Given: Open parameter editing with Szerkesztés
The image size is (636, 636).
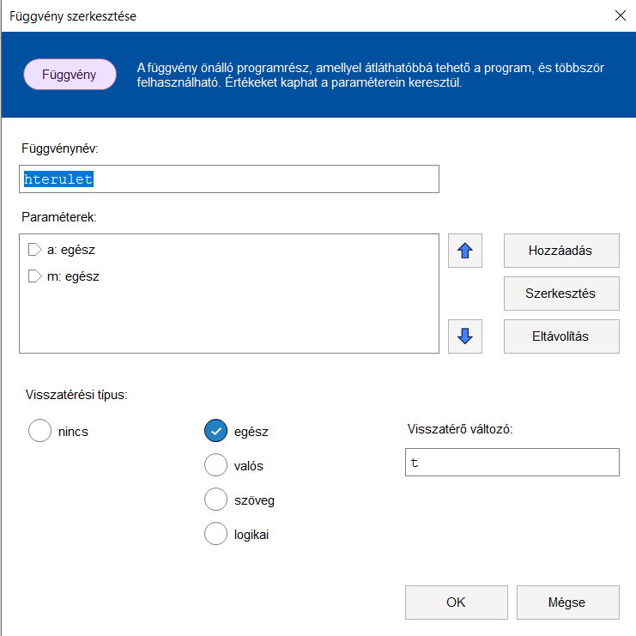Looking at the screenshot, I should coord(560,294).
